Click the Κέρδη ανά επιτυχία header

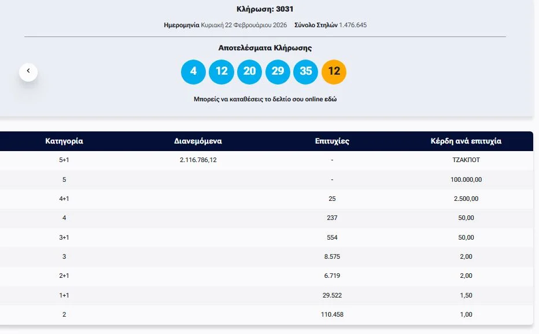click(466, 141)
